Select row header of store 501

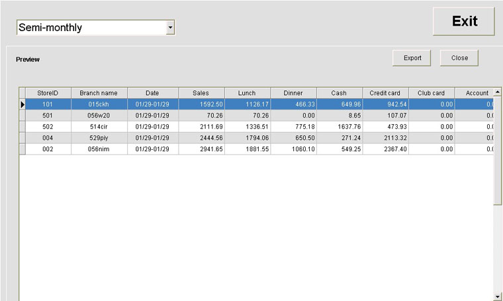[23, 116]
